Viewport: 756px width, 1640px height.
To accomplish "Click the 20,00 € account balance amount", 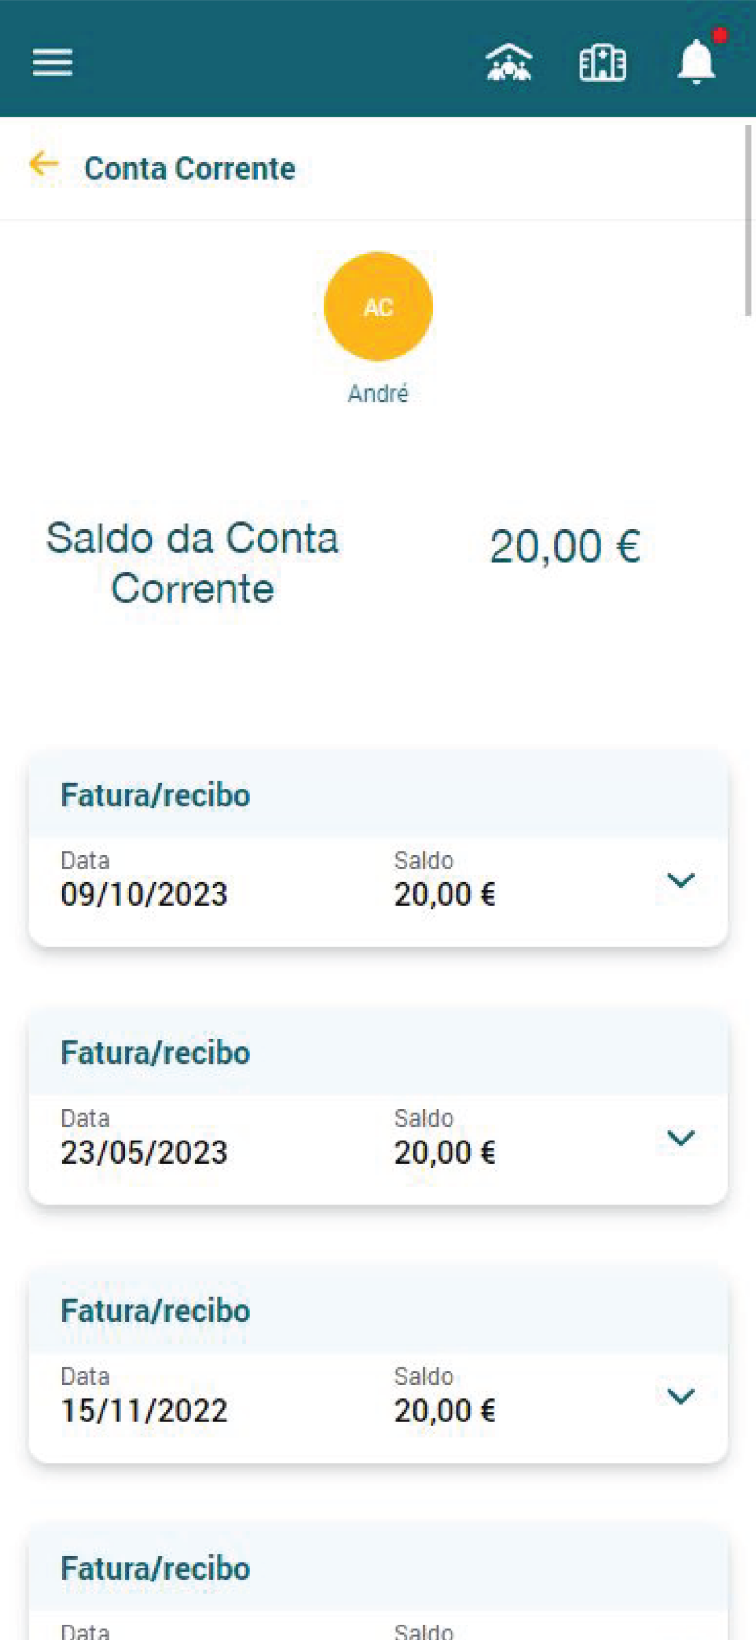I will click(564, 546).
